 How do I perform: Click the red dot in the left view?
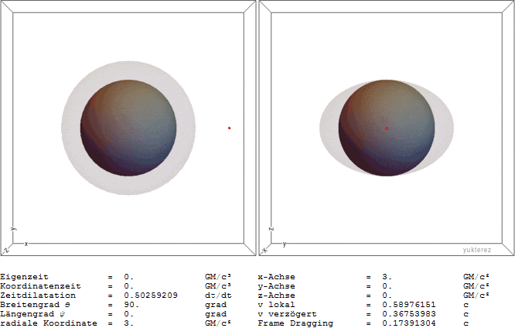point(230,128)
